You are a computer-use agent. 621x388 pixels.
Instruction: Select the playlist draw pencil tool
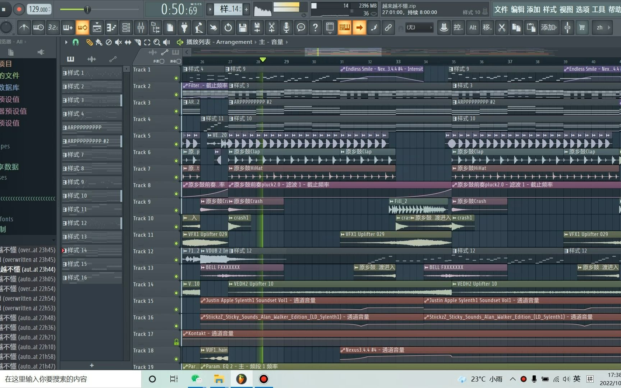click(89, 42)
